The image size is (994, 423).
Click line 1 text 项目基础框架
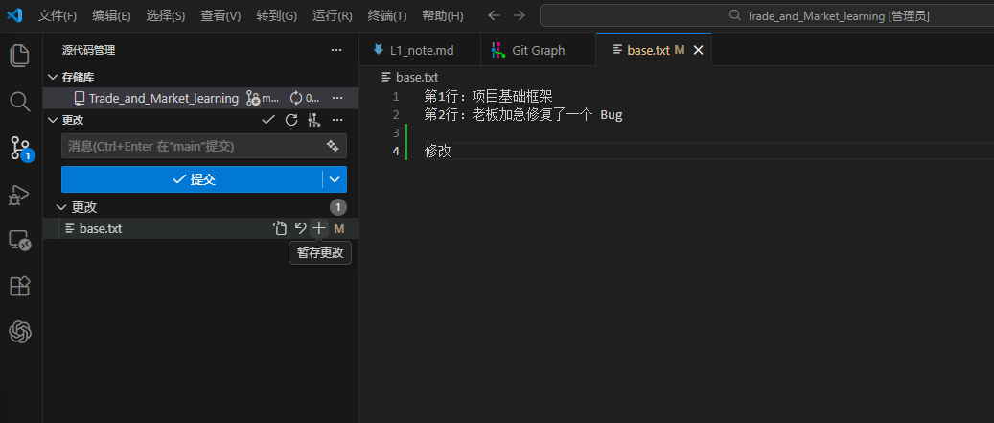click(512, 97)
